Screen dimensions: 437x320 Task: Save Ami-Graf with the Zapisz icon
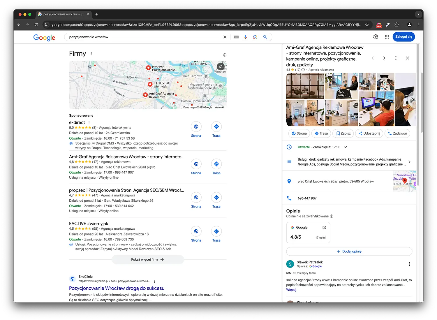coord(343,133)
